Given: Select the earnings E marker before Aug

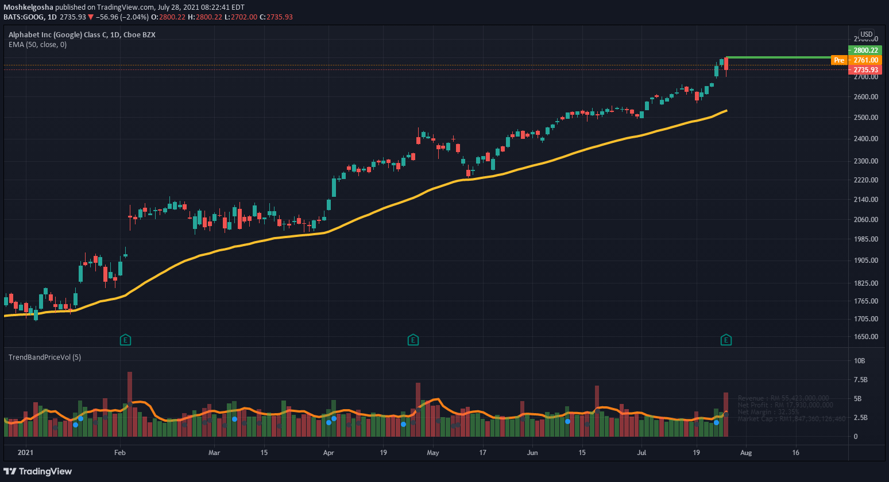Looking at the screenshot, I should [726, 340].
